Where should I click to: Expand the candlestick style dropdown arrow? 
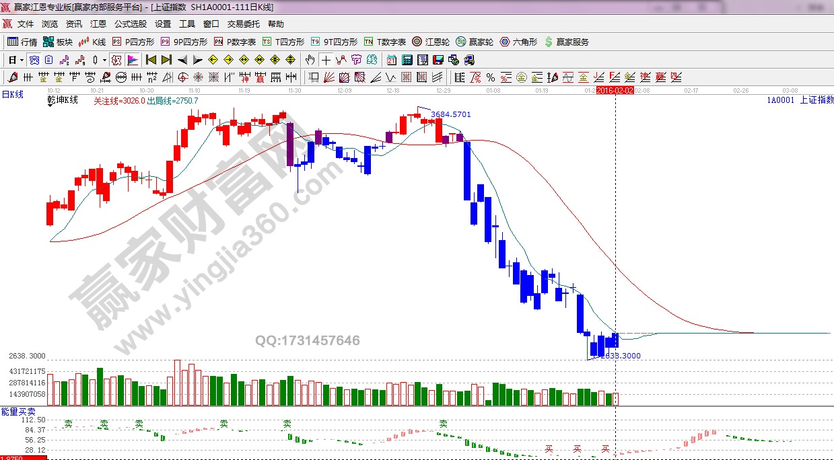(104, 60)
